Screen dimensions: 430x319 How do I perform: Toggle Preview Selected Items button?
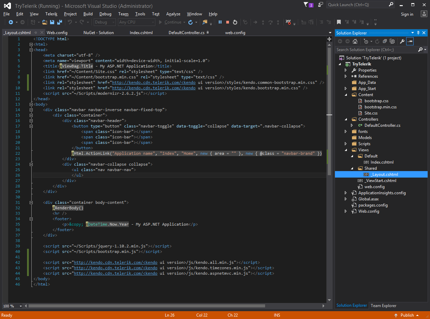pyautogui.click(x=410, y=41)
